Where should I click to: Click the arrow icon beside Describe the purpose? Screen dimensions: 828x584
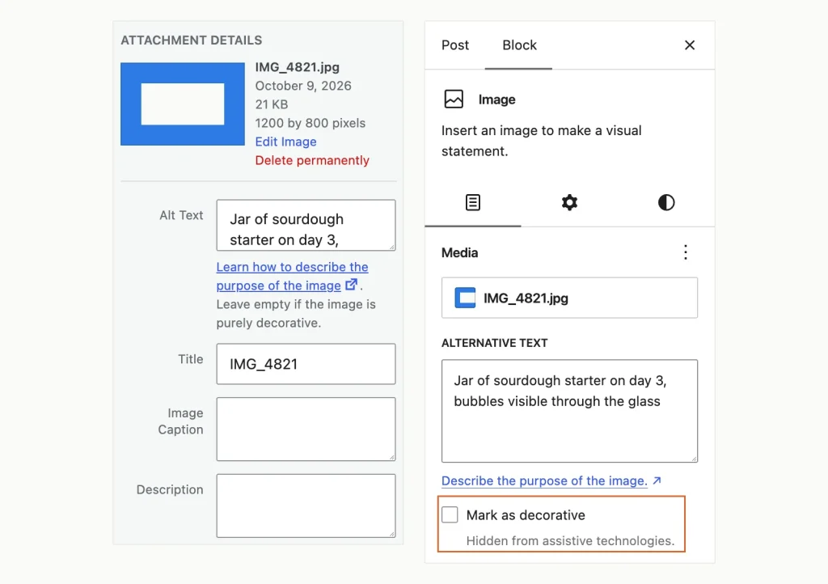pyautogui.click(x=657, y=480)
